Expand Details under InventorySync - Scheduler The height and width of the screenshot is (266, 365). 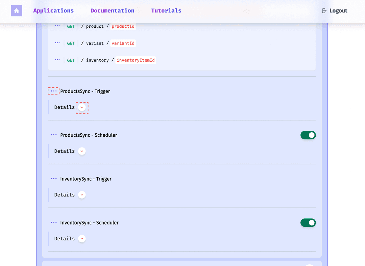click(82, 239)
